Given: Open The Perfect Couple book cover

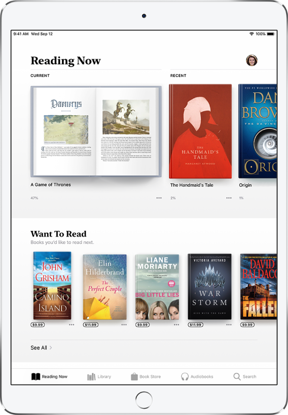Looking at the screenshot, I should point(105,287).
